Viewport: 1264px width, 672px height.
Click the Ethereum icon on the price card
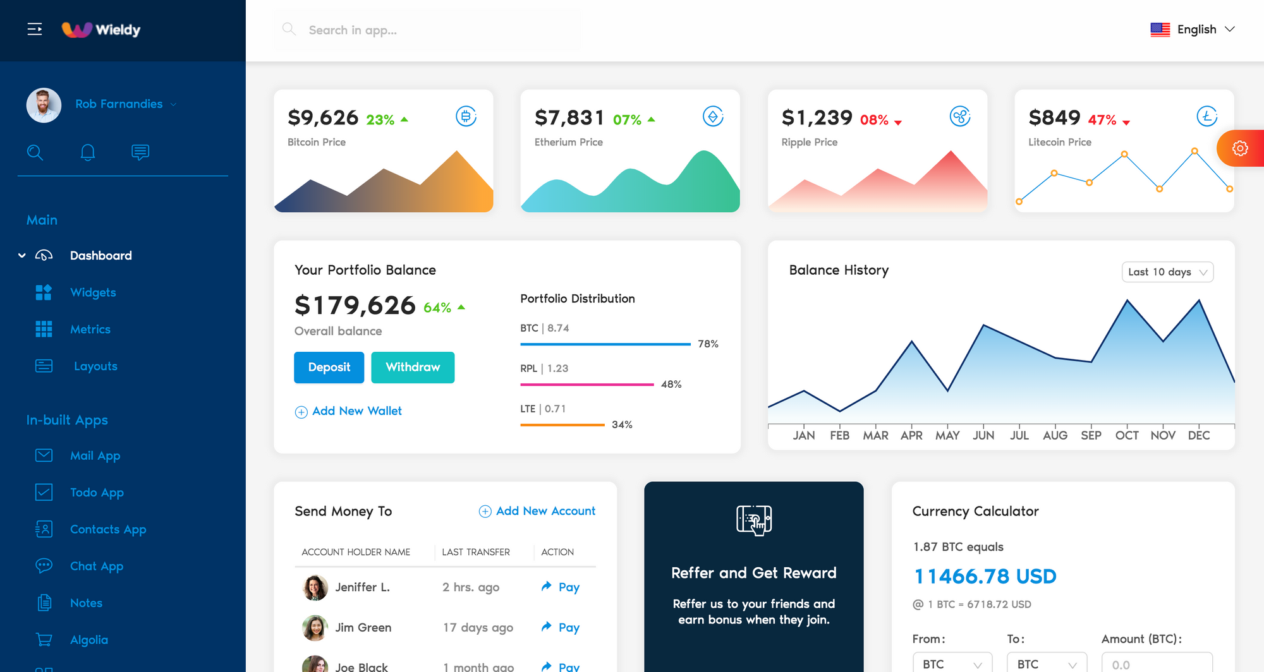pyautogui.click(x=713, y=117)
